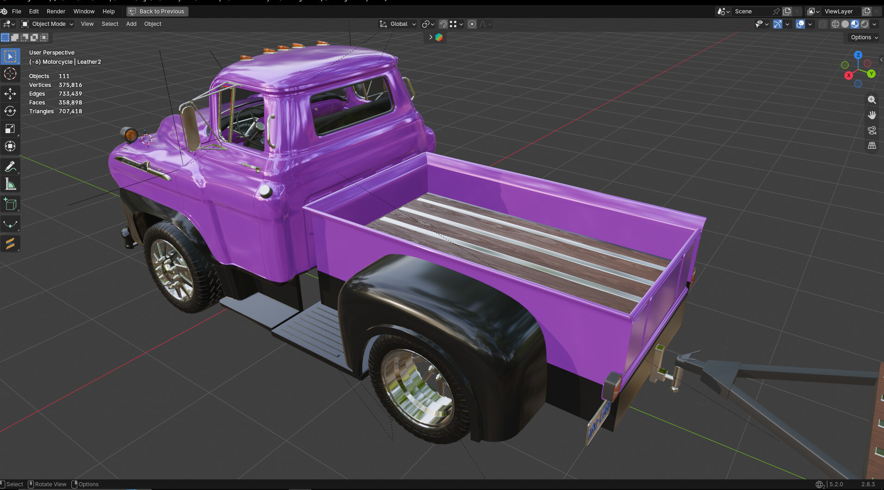Open the File menu
This screenshot has height=490, width=884.
tap(17, 12)
